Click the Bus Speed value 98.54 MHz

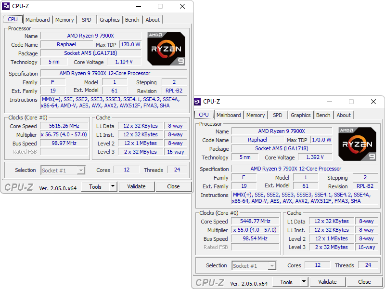coord(255,238)
